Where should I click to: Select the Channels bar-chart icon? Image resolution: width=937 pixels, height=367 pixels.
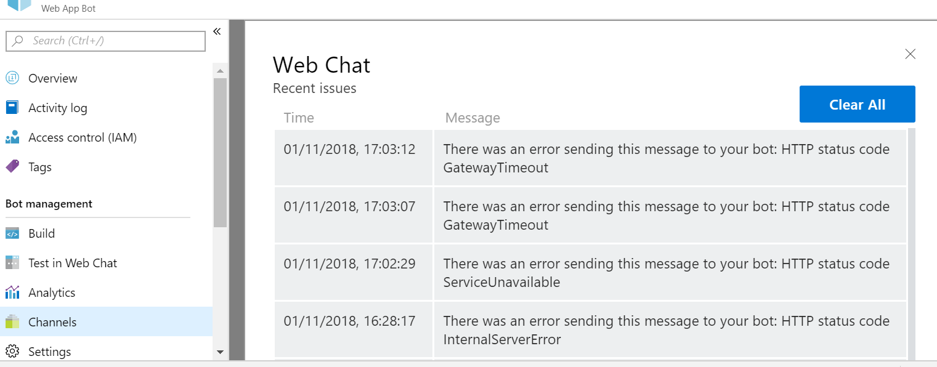(x=14, y=322)
